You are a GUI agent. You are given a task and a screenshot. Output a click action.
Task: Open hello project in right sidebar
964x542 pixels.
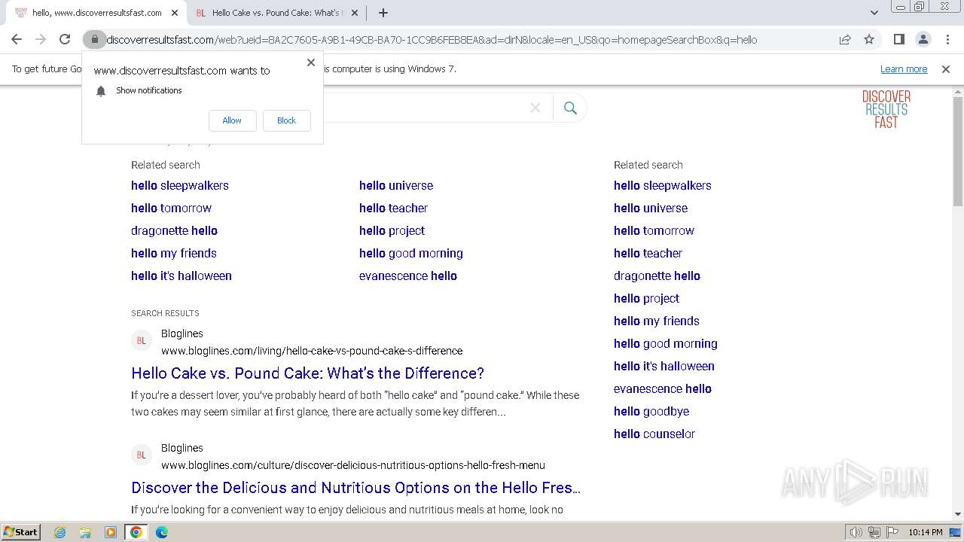646,298
